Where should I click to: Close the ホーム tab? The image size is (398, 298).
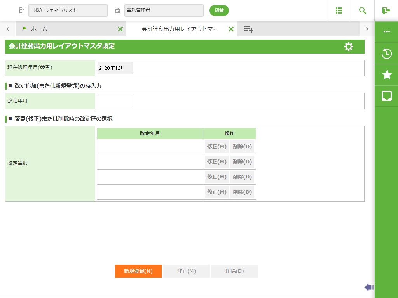click(120, 29)
